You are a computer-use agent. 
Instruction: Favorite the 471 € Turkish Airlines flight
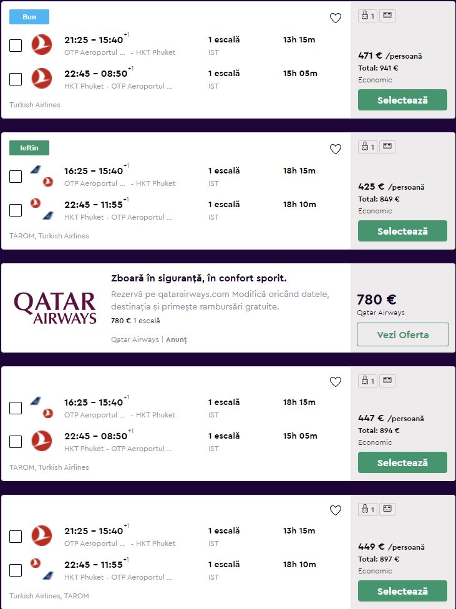point(336,18)
